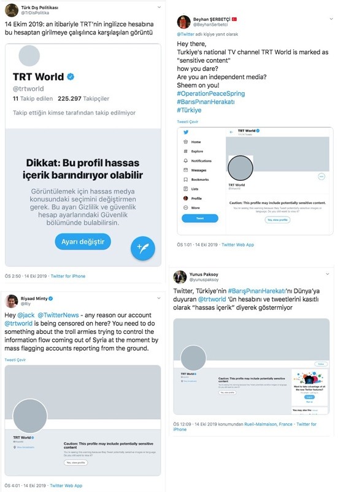This screenshot has height=492, width=338.
Task: Click Yunus Paksoy profile avatar
Action: coord(180,277)
